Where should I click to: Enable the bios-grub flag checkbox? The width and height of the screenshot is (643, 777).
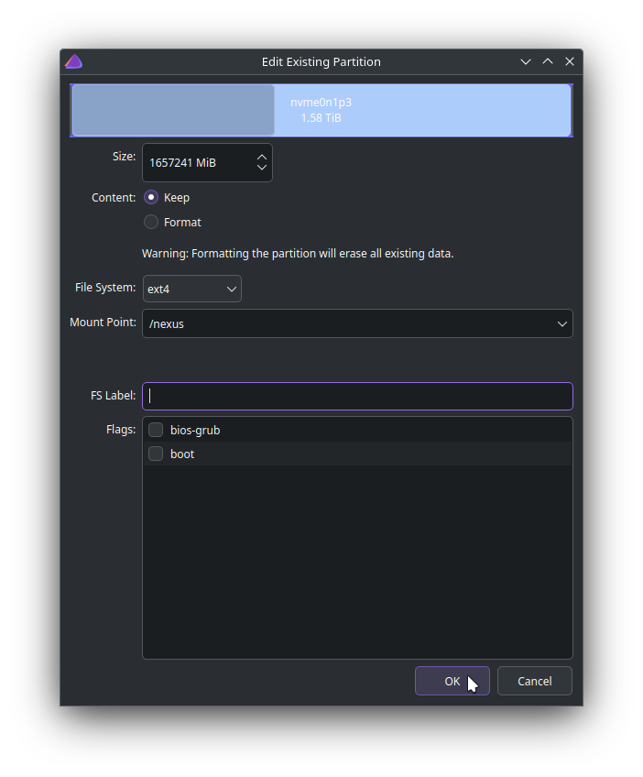point(156,430)
